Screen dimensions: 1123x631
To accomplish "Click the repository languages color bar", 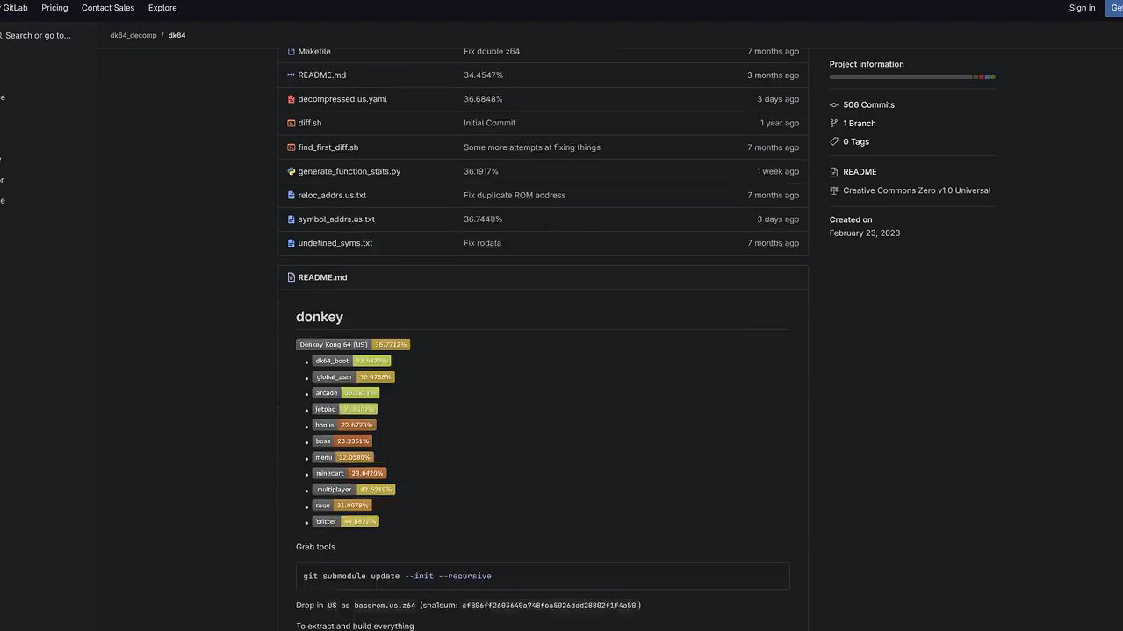I will pos(911,77).
